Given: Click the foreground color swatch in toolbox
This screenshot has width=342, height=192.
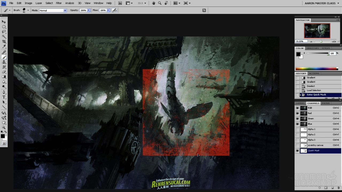Looking at the screenshot, I should pyautogui.click(x=2, y=136).
